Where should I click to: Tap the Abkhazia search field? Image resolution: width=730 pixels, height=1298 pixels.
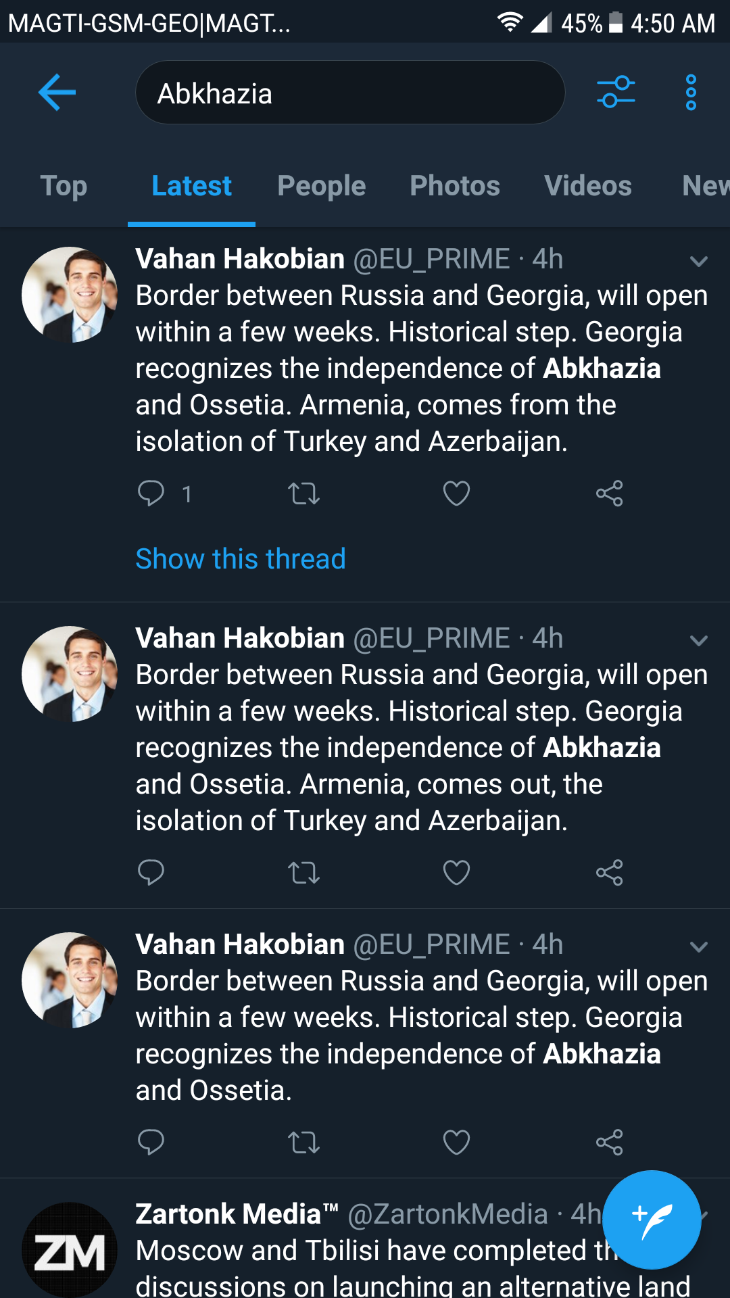tap(350, 93)
